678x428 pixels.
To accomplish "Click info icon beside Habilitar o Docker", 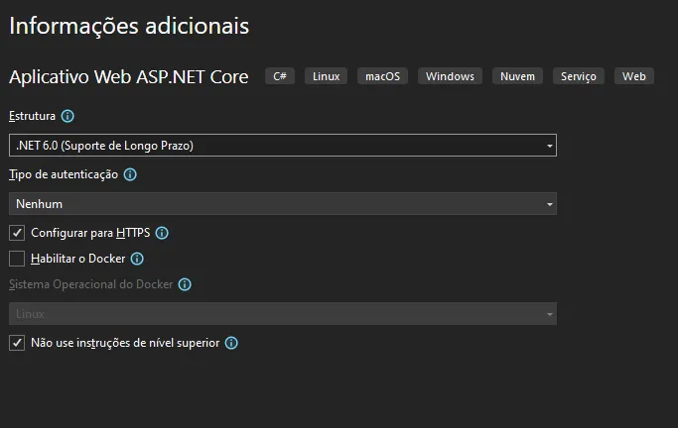I will 137,259.
